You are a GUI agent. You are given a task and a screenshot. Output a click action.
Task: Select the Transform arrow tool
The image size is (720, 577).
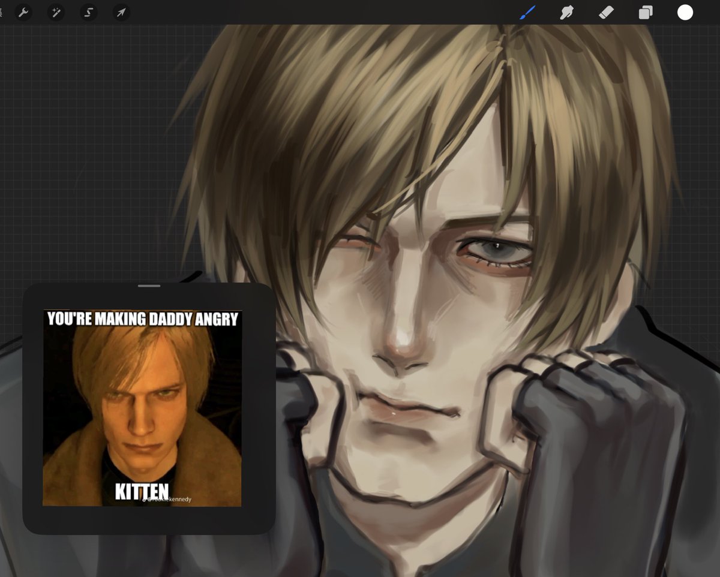pyautogui.click(x=121, y=13)
